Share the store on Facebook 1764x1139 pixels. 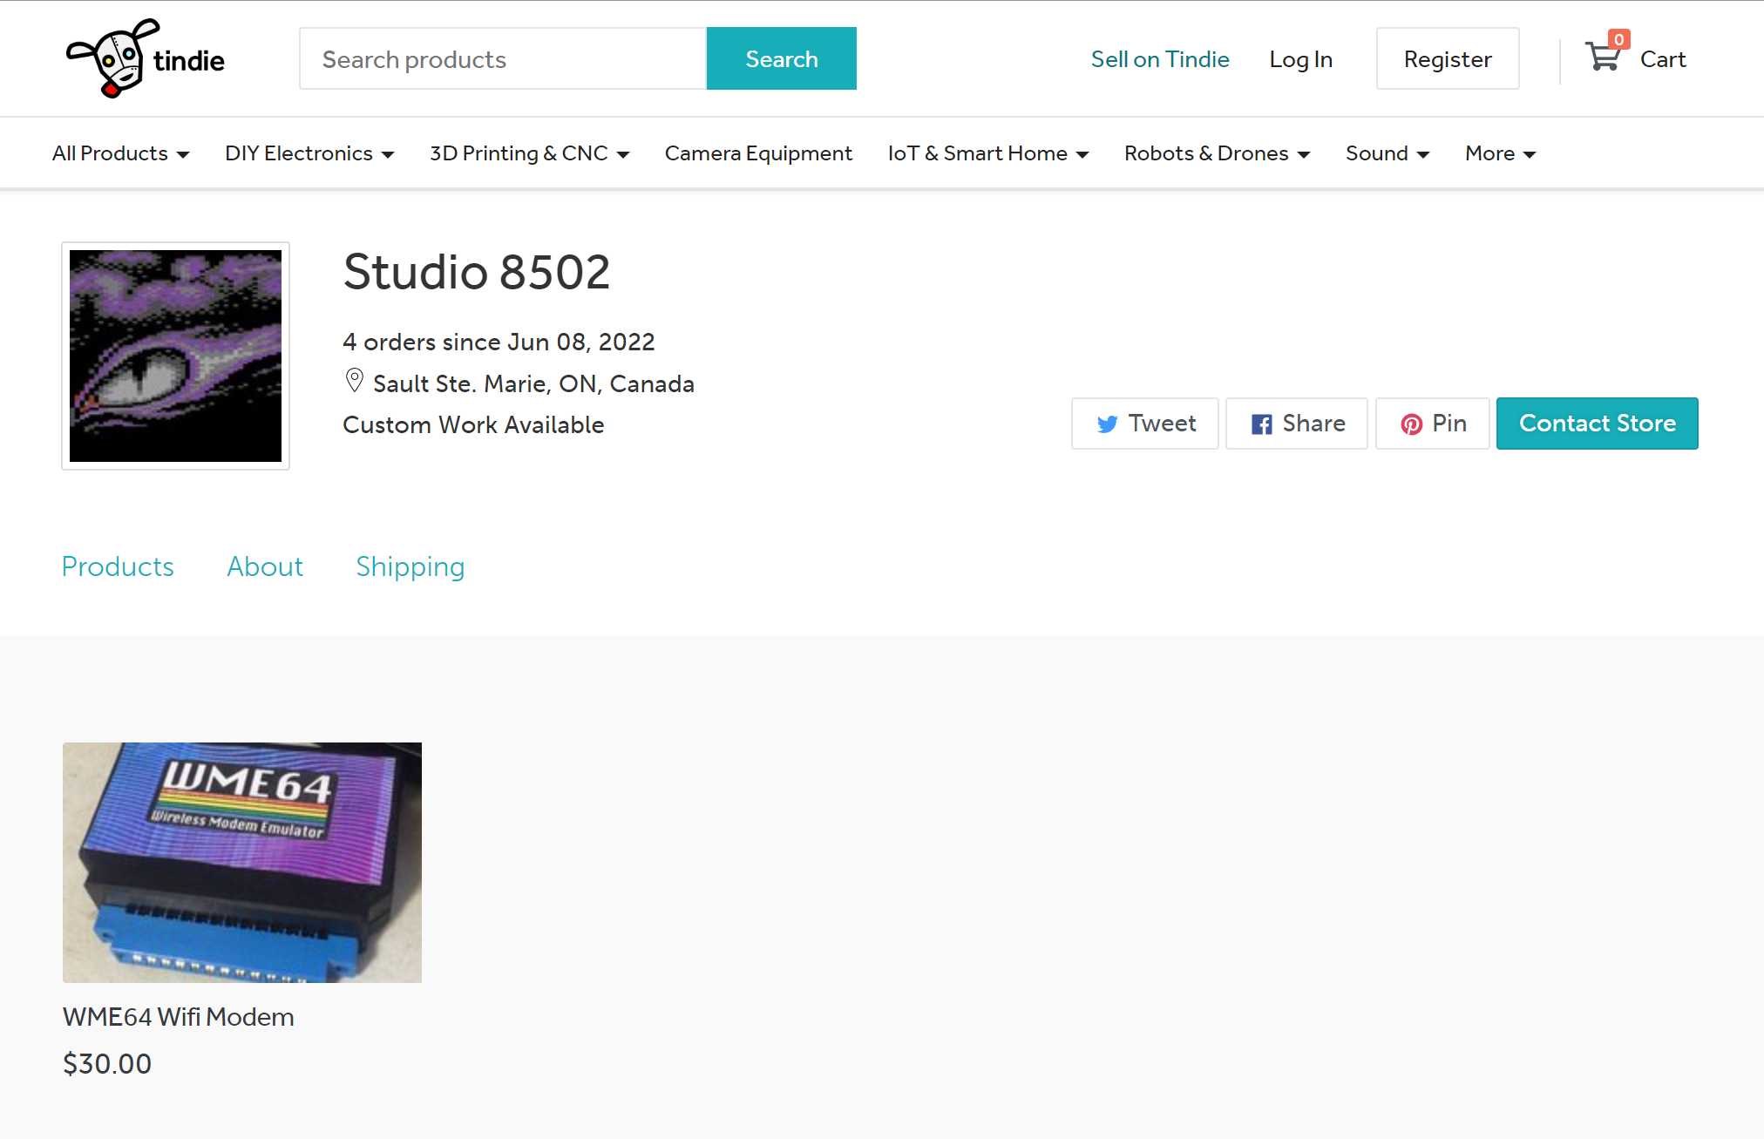1297,424
